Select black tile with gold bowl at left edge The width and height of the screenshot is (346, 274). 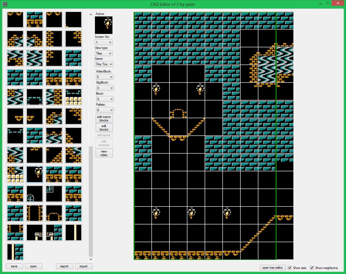pos(35,116)
